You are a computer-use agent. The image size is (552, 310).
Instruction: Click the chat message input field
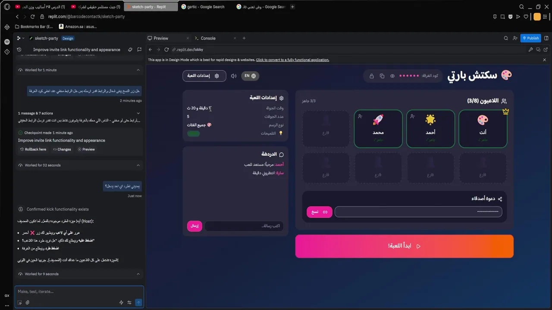tap(244, 226)
